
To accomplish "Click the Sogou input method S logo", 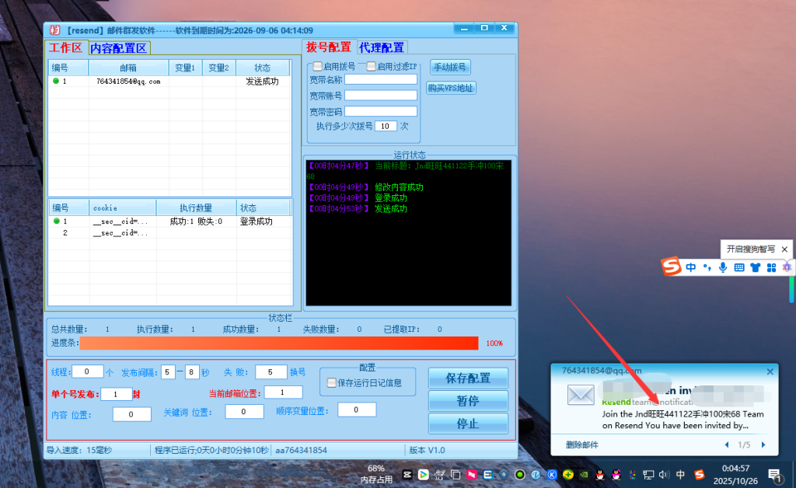I will coord(672,267).
